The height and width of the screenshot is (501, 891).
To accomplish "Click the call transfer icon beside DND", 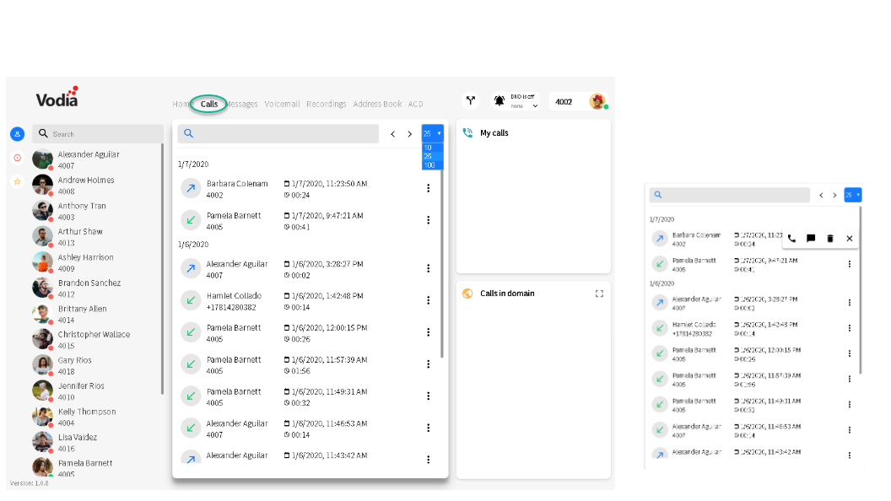I will [x=471, y=101].
